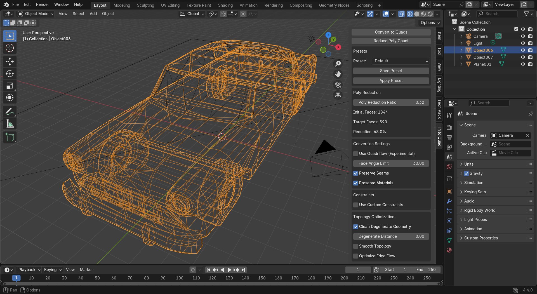Adjust the Poly Reduction Ratio slider
This screenshot has height=294, width=537.
[x=391, y=102]
